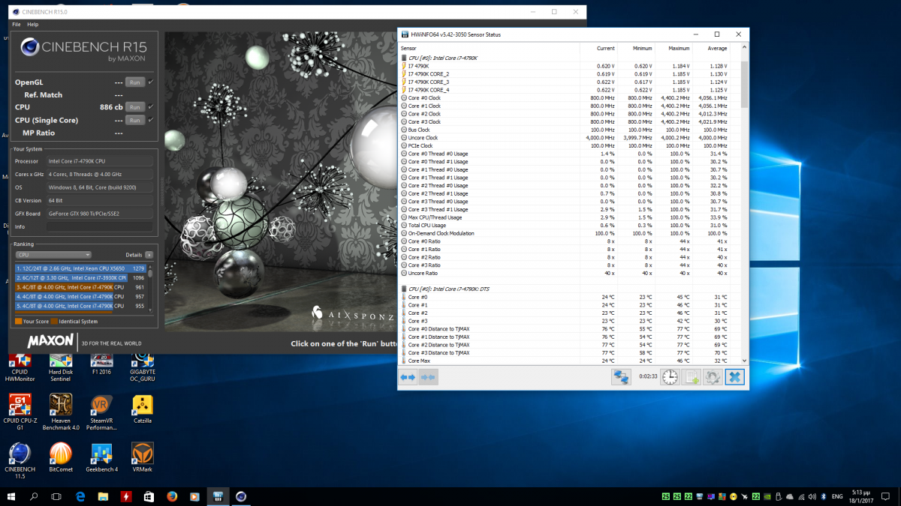Open Microsoft Edge from the taskbar
This screenshot has width=901, height=506.
[80, 496]
